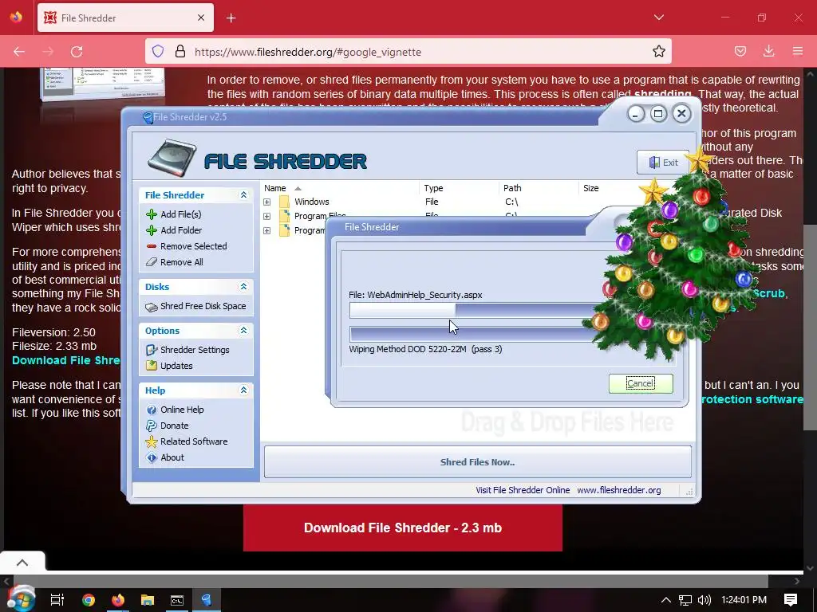Open Command Prompt from the taskbar
The width and height of the screenshot is (817, 612).
(177, 600)
